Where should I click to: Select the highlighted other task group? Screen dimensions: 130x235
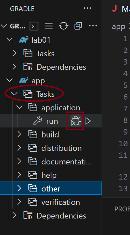tap(51, 188)
